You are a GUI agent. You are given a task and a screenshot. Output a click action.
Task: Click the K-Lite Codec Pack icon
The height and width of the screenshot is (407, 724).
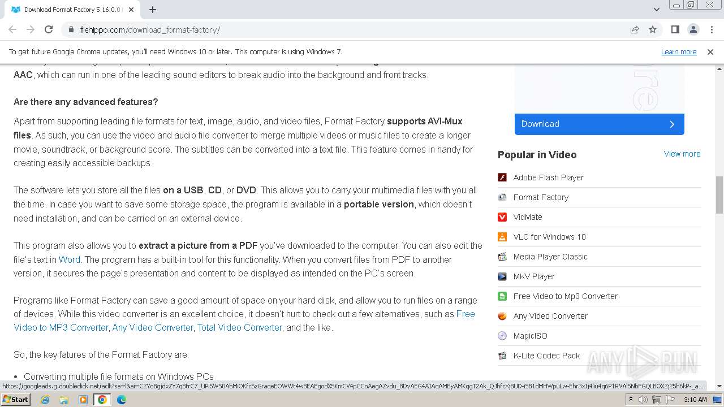point(502,356)
